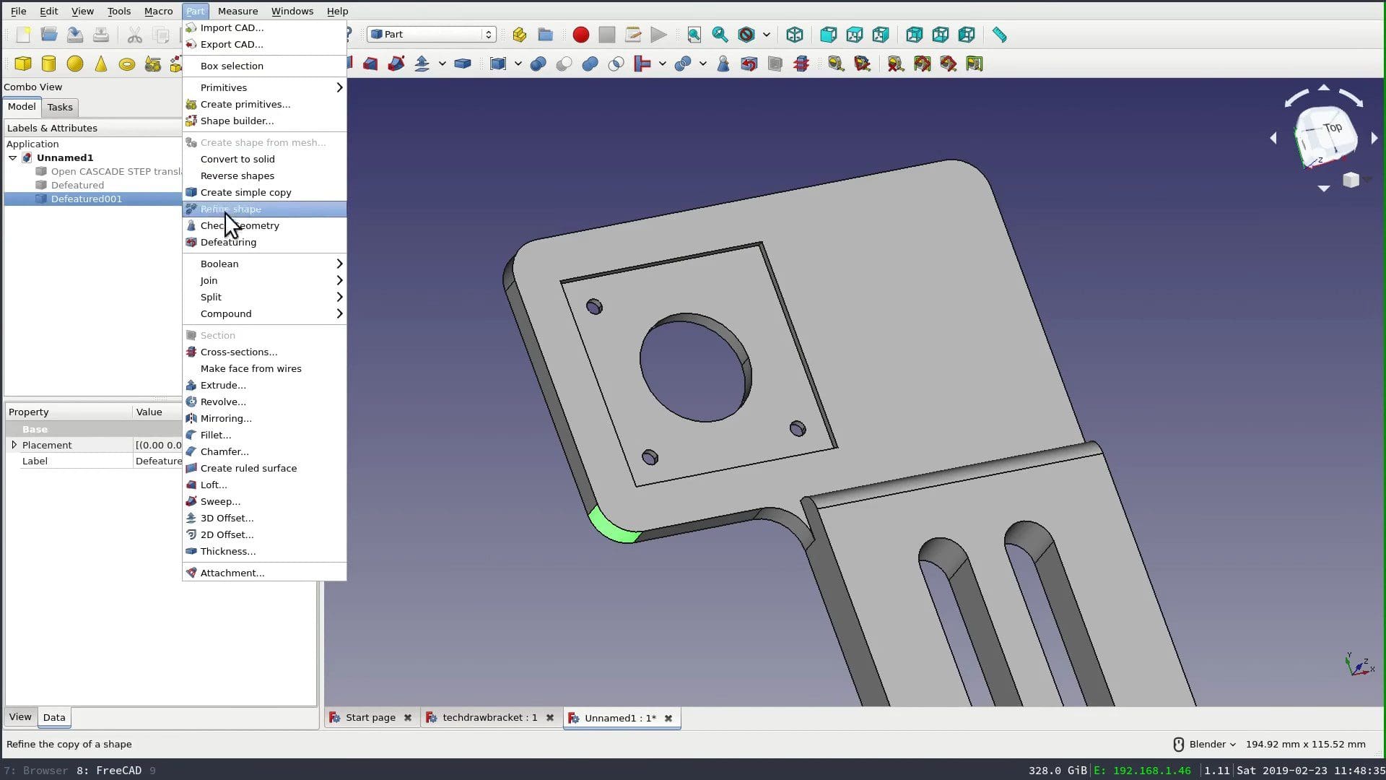The width and height of the screenshot is (1386, 780).
Task: Set isometric view
Action: point(795,35)
